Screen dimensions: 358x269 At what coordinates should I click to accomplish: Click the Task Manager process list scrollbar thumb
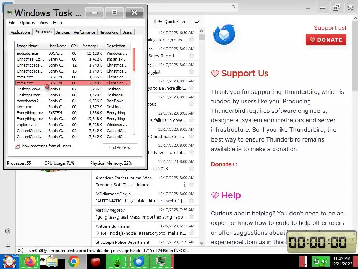(134, 59)
